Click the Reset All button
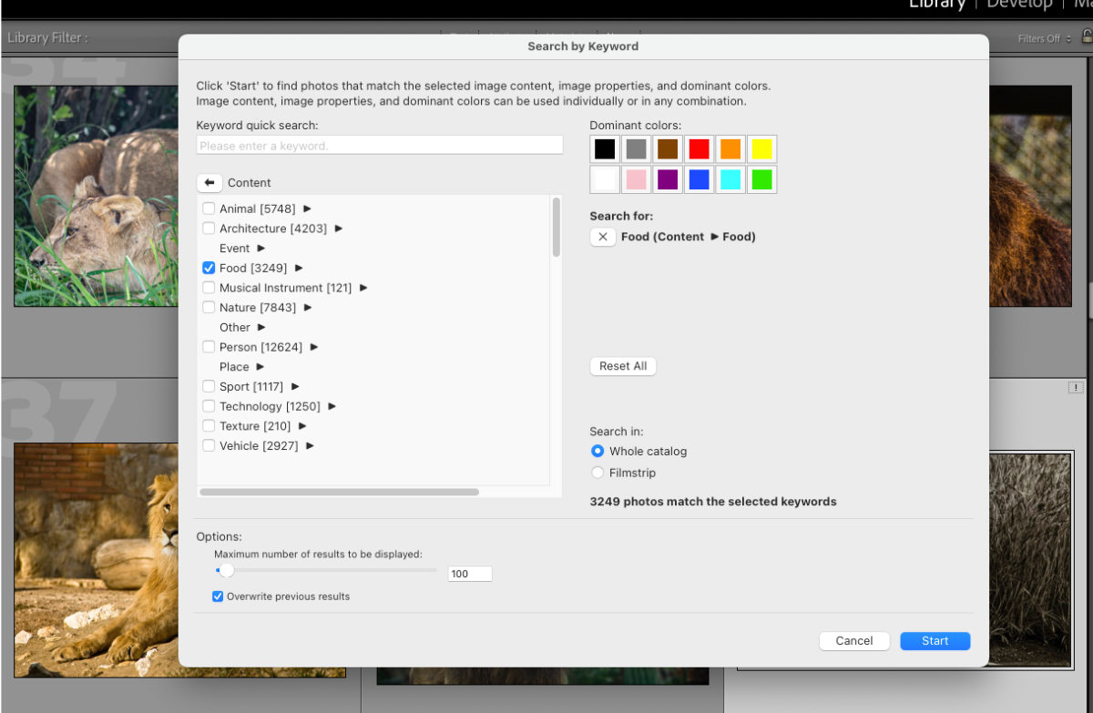This screenshot has height=713, width=1093. [623, 366]
